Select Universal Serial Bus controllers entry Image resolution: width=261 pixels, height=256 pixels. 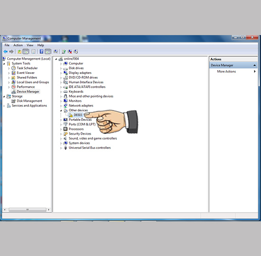click(x=90, y=148)
